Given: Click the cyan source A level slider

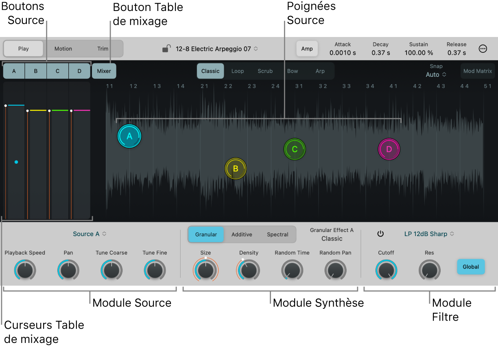Looking at the screenshot, I should click(16, 162).
